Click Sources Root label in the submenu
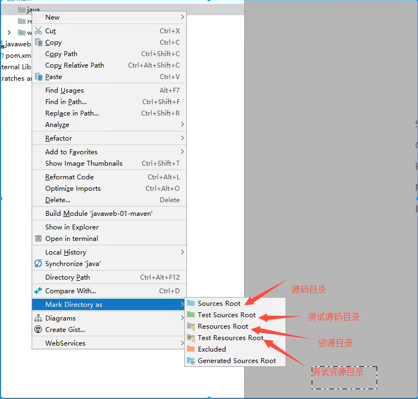This screenshot has width=418, height=399. click(219, 303)
